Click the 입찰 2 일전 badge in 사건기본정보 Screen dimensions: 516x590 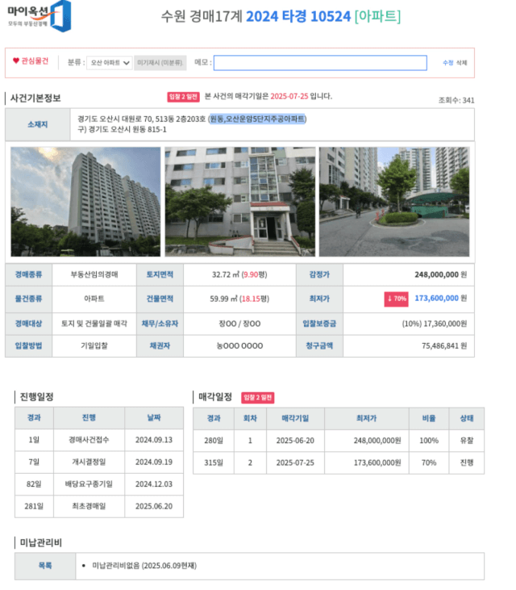(x=183, y=97)
